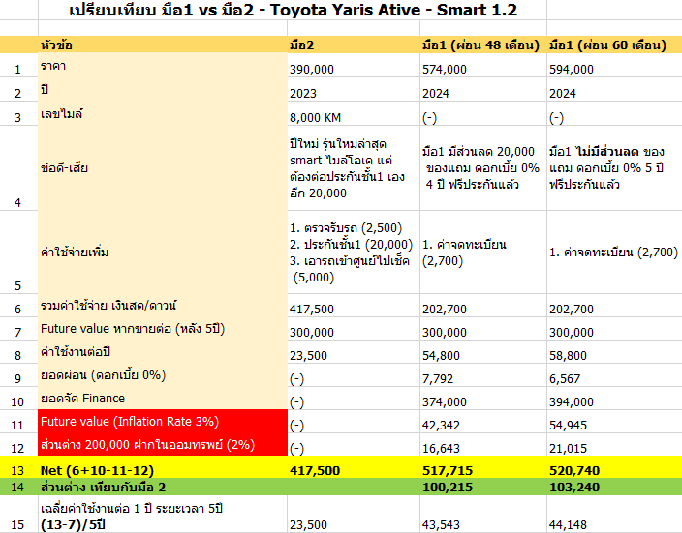Select finance amount 374,000

pyautogui.click(x=482, y=399)
